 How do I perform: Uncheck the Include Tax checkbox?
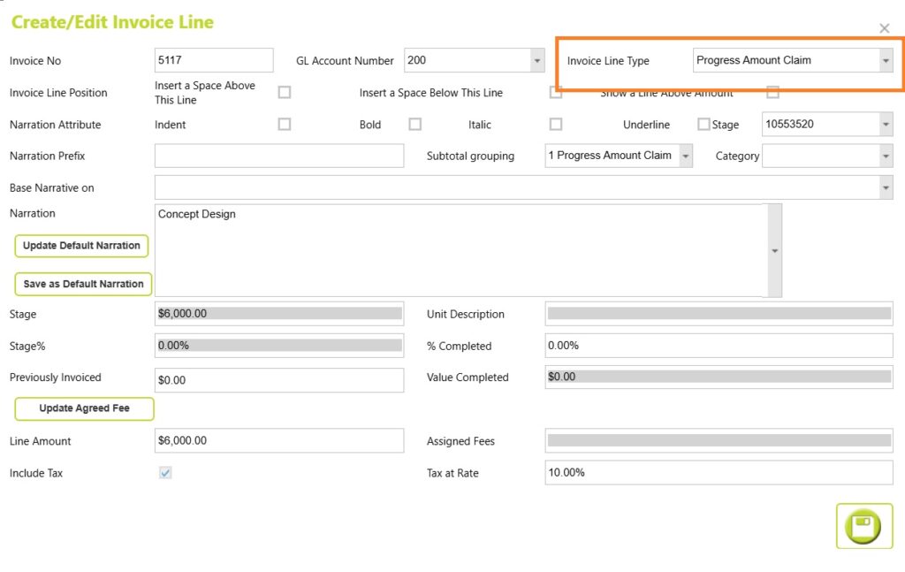(165, 473)
